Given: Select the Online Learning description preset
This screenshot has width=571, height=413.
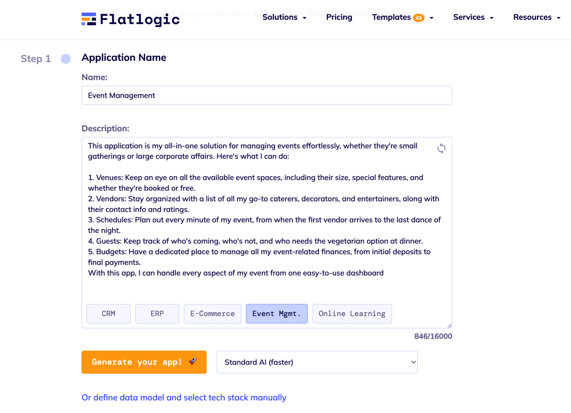Looking at the screenshot, I should click(352, 314).
